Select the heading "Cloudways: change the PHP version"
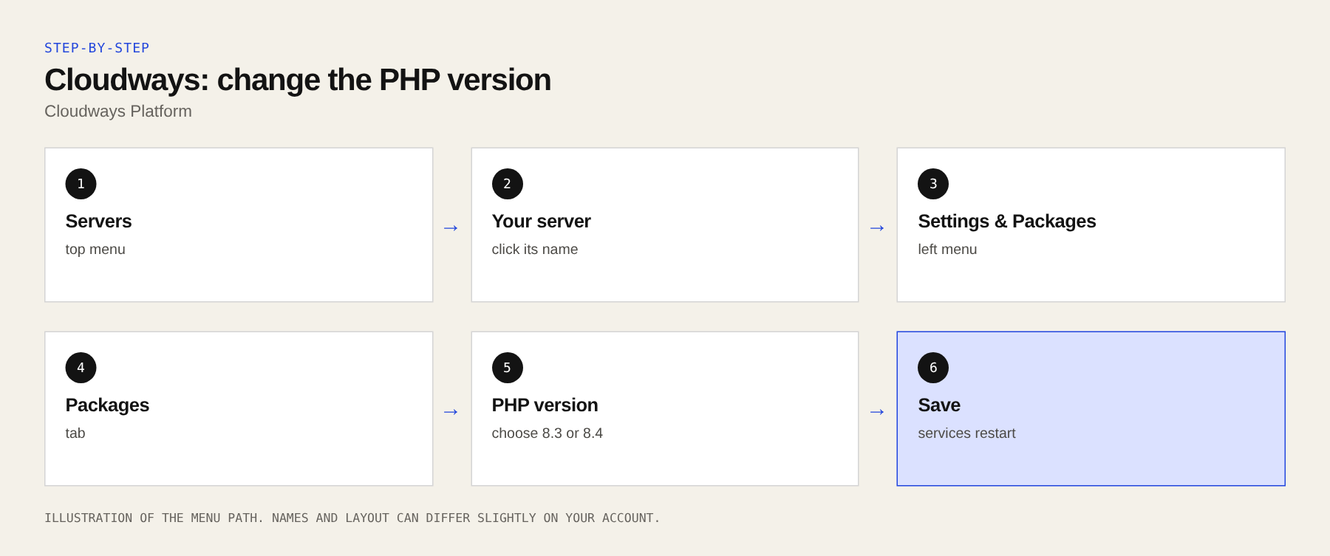The image size is (1330, 556). click(x=298, y=80)
